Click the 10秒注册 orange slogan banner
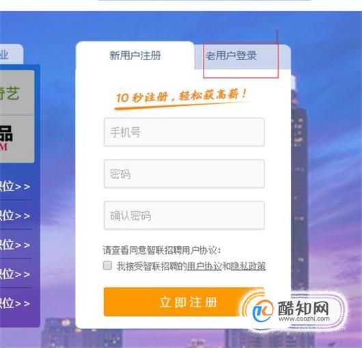The height and width of the screenshot is (348, 362). 181,98
